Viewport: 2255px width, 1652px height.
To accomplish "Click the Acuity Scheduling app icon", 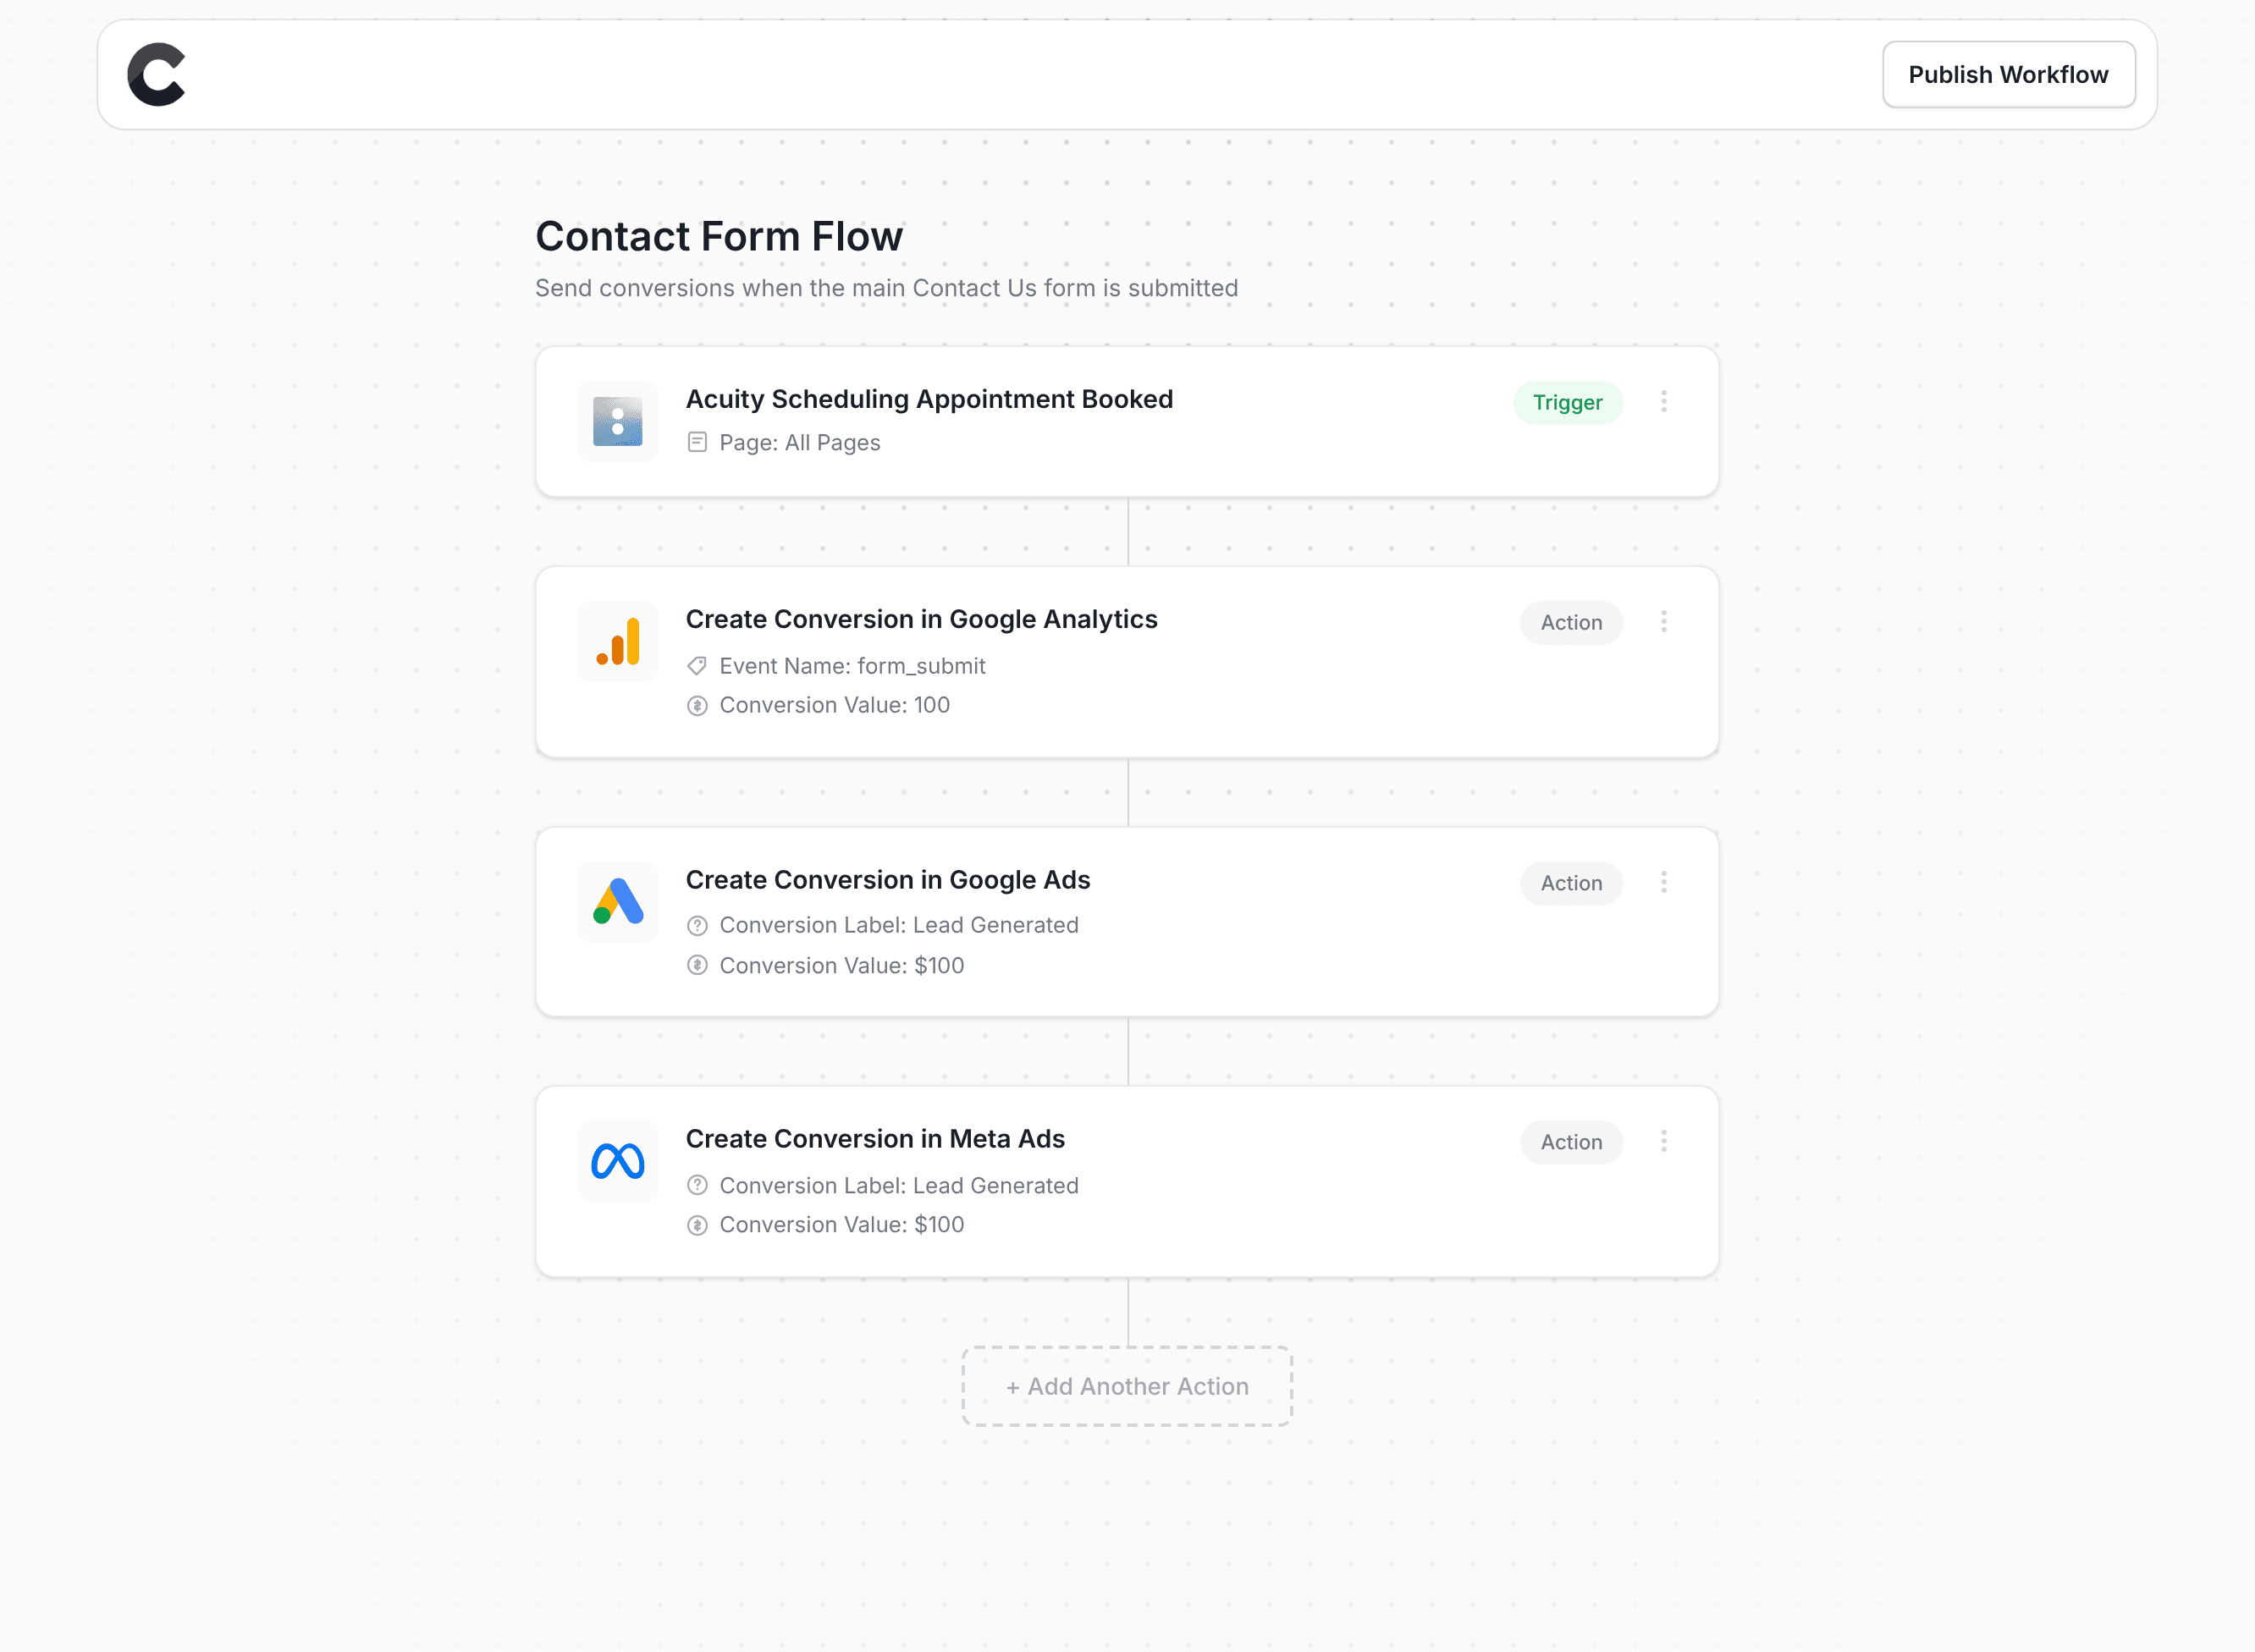I will coord(617,421).
